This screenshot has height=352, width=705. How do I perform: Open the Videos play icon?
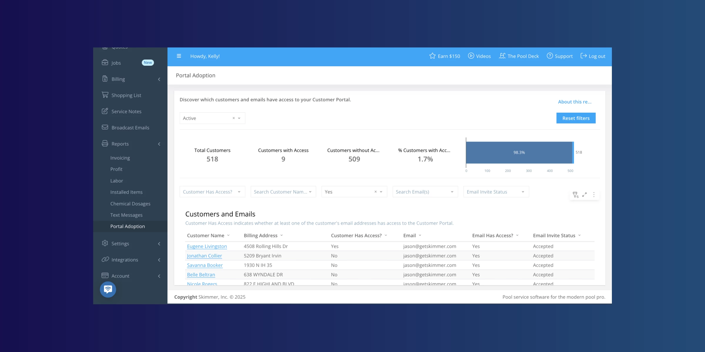point(471,56)
